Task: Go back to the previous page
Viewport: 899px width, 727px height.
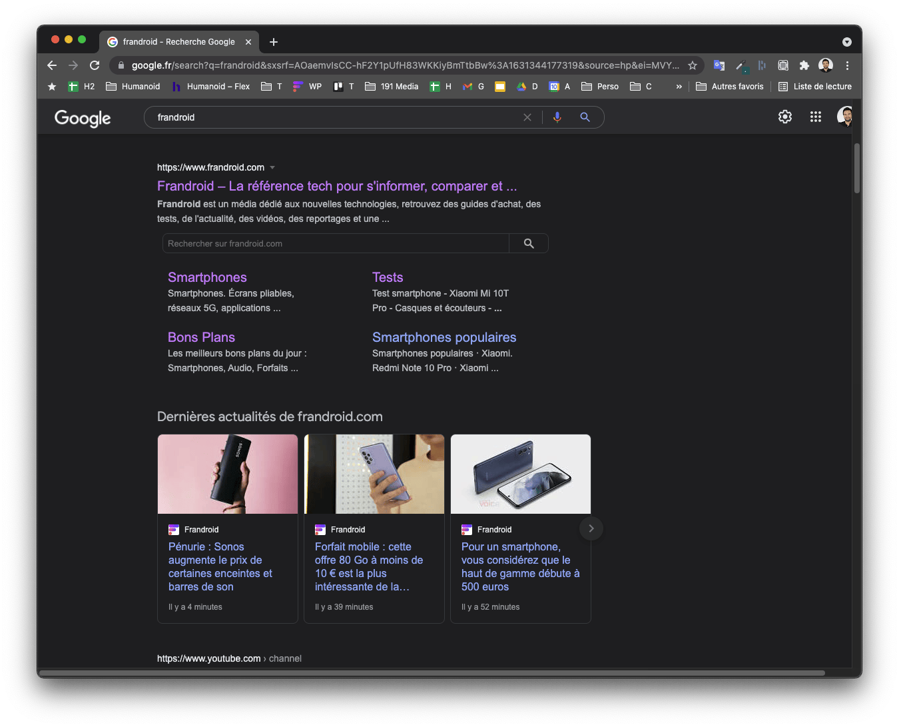Action: tap(52, 65)
